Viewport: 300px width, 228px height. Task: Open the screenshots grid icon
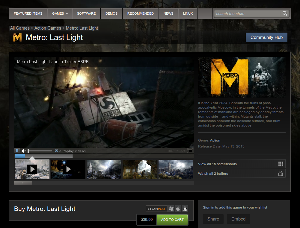click(281, 164)
